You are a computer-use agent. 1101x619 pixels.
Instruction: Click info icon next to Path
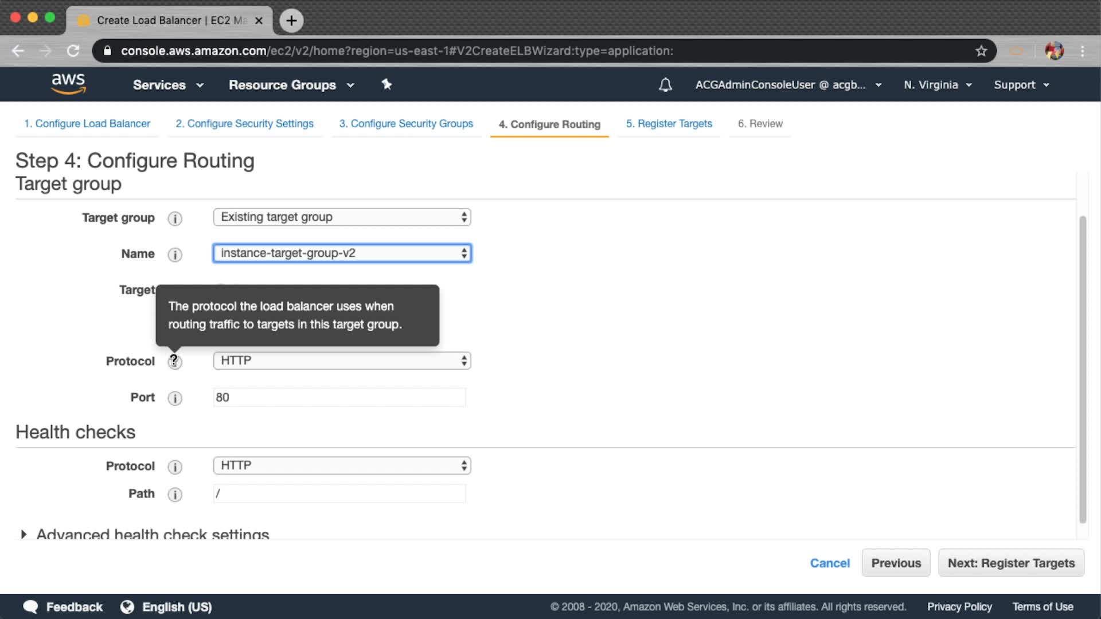pyautogui.click(x=175, y=495)
